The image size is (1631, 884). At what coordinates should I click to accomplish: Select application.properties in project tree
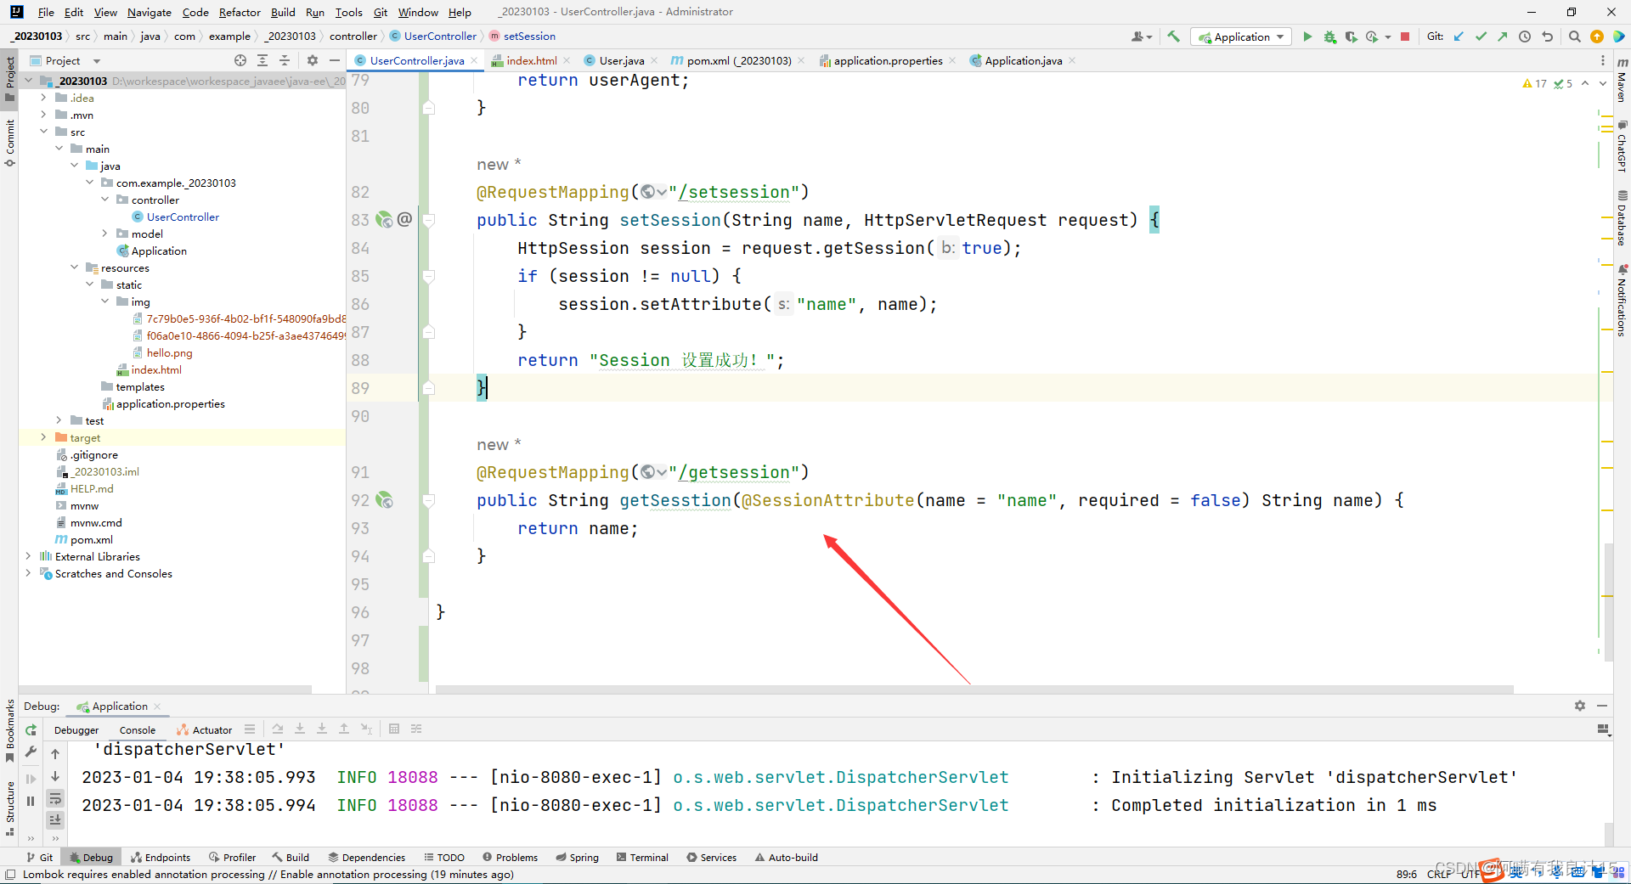[x=170, y=403]
